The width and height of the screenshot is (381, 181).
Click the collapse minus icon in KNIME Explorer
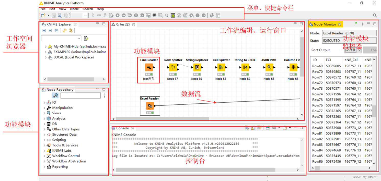[x=50, y=30]
